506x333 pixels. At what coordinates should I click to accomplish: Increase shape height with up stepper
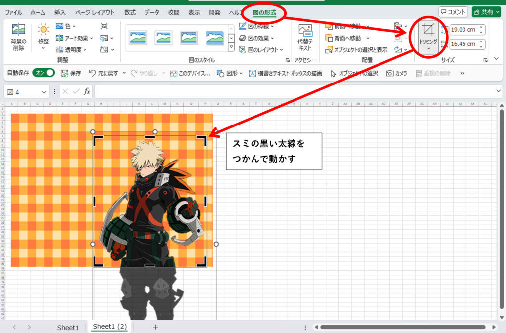click(481, 28)
